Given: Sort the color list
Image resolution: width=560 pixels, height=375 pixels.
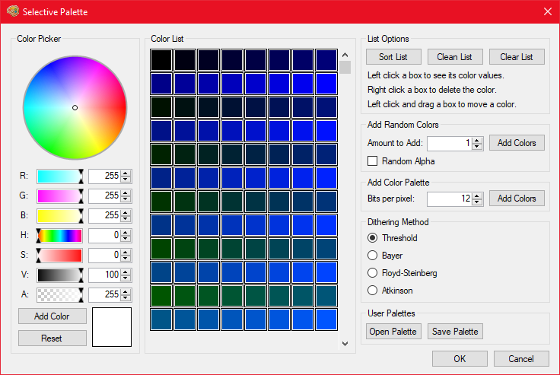Looking at the screenshot, I should coord(393,57).
